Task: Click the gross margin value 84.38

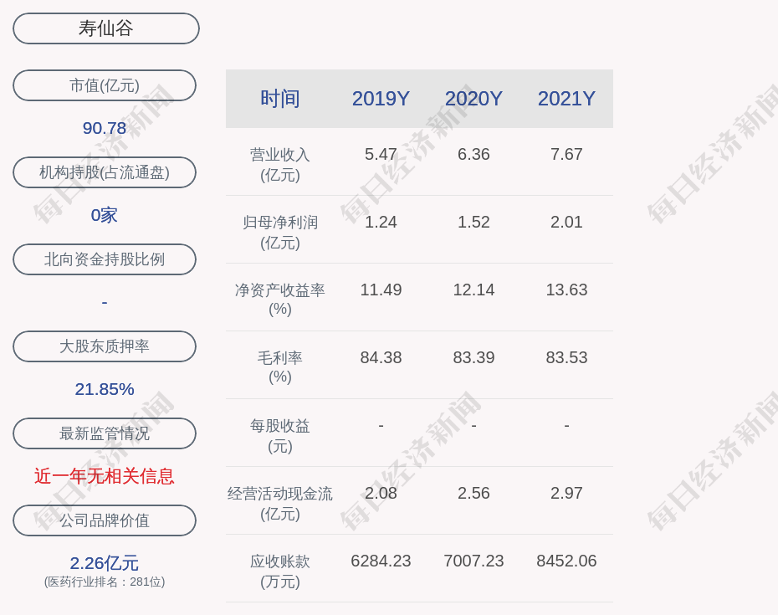Action: 381,357
